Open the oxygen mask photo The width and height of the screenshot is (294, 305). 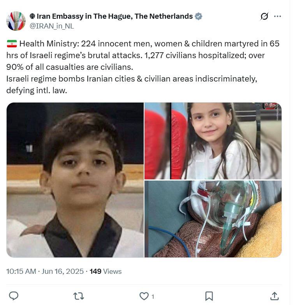coord(213,219)
